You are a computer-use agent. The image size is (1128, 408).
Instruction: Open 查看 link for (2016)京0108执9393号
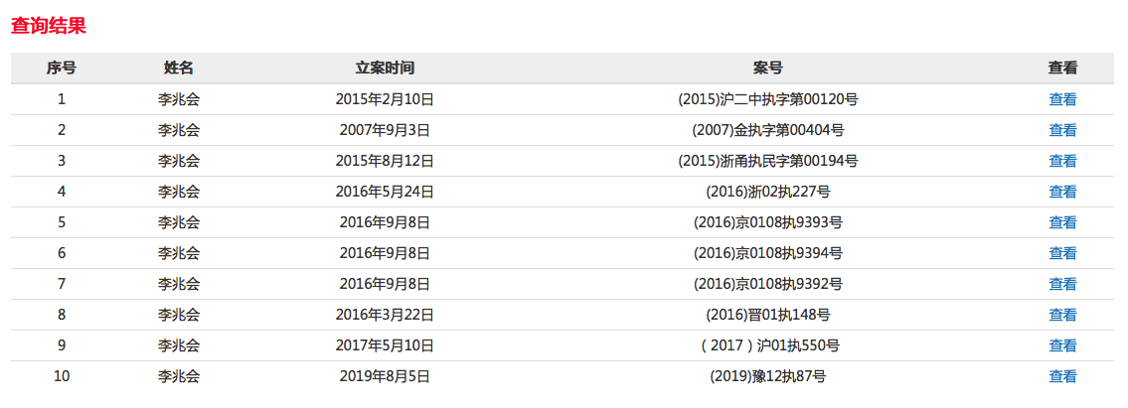pos(1062,222)
